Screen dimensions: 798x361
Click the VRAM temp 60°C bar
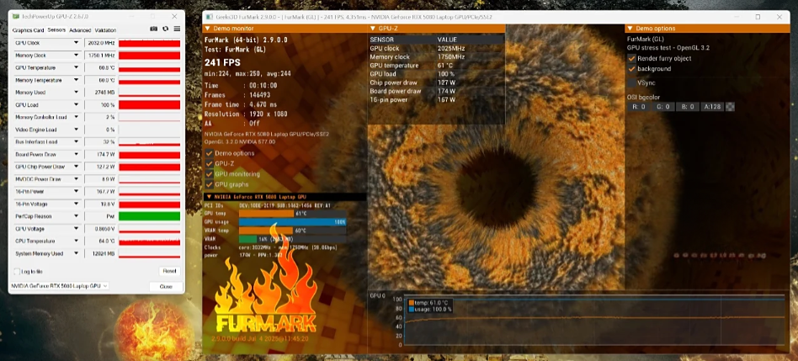(293, 231)
